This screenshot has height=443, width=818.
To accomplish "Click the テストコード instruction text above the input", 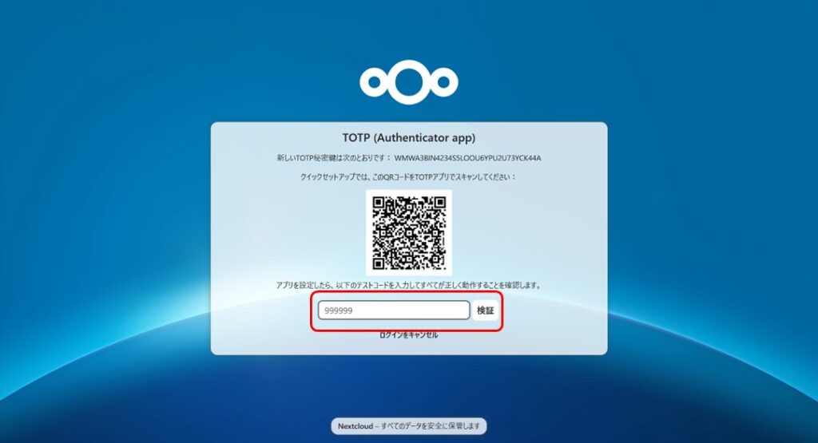I will point(408,286).
